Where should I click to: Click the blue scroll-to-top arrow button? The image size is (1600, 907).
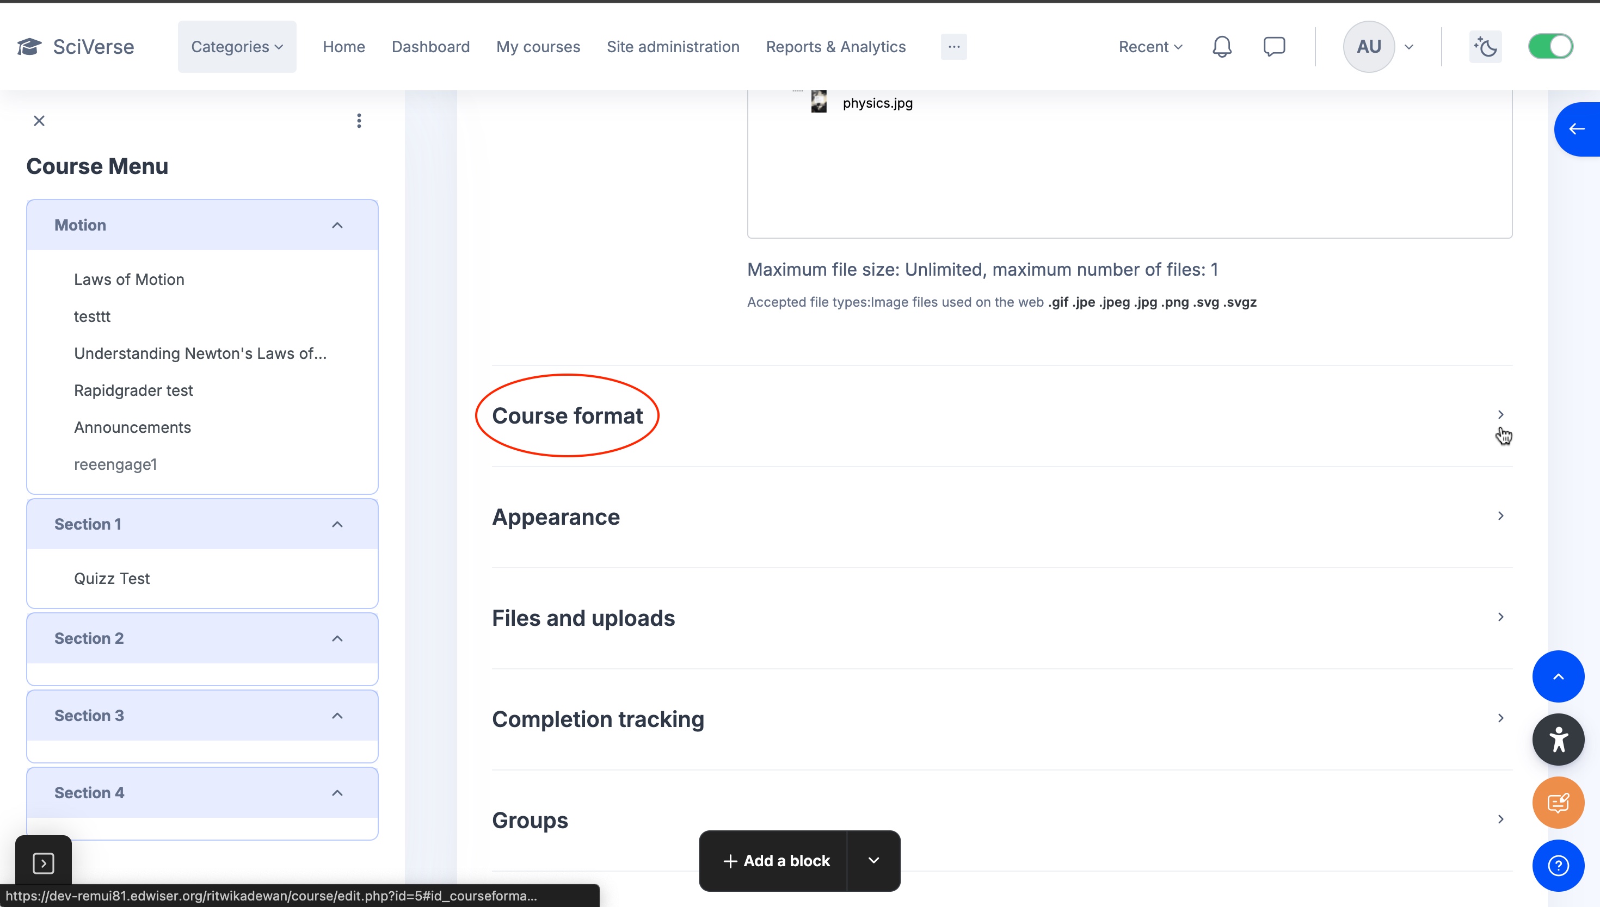pyautogui.click(x=1558, y=676)
